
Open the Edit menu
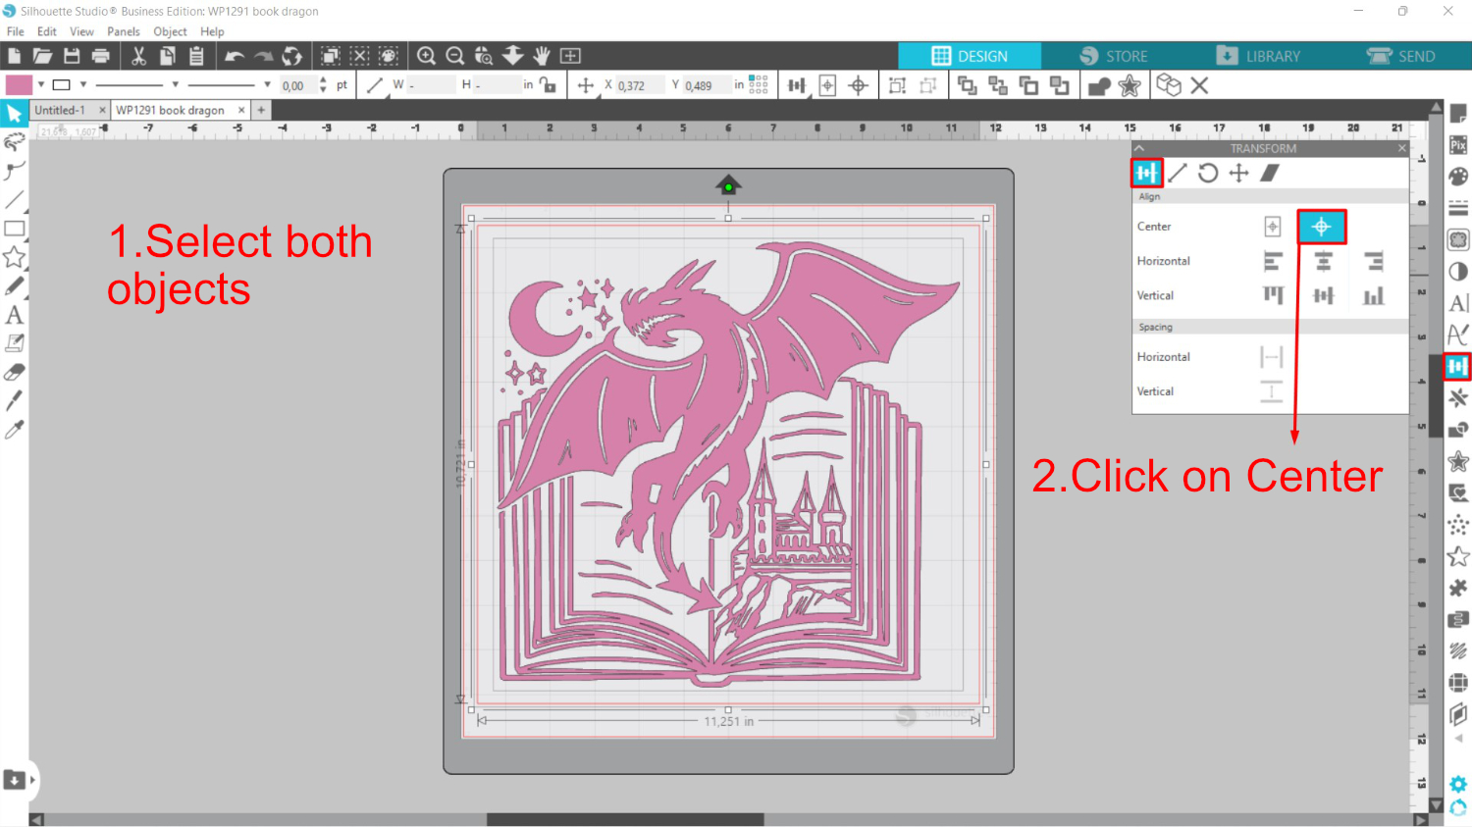(x=47, y=31)
